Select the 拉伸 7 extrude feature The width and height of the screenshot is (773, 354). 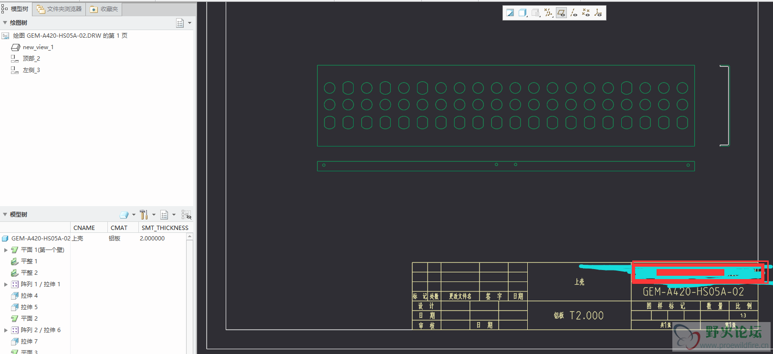(x=24, y=342)
